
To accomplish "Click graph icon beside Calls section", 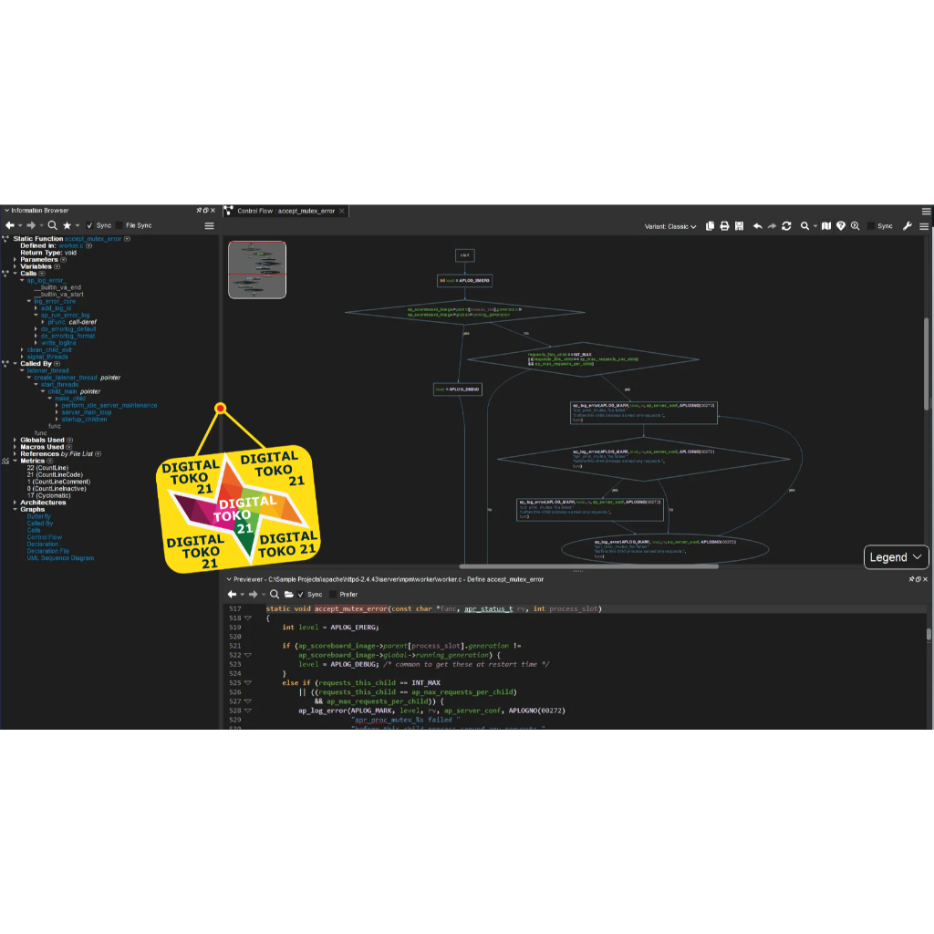I will click(5, 274).
